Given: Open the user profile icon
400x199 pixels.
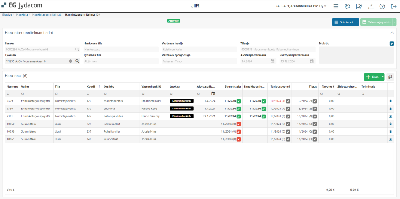Looking at the screenshot, I should [x=371, y=6].
